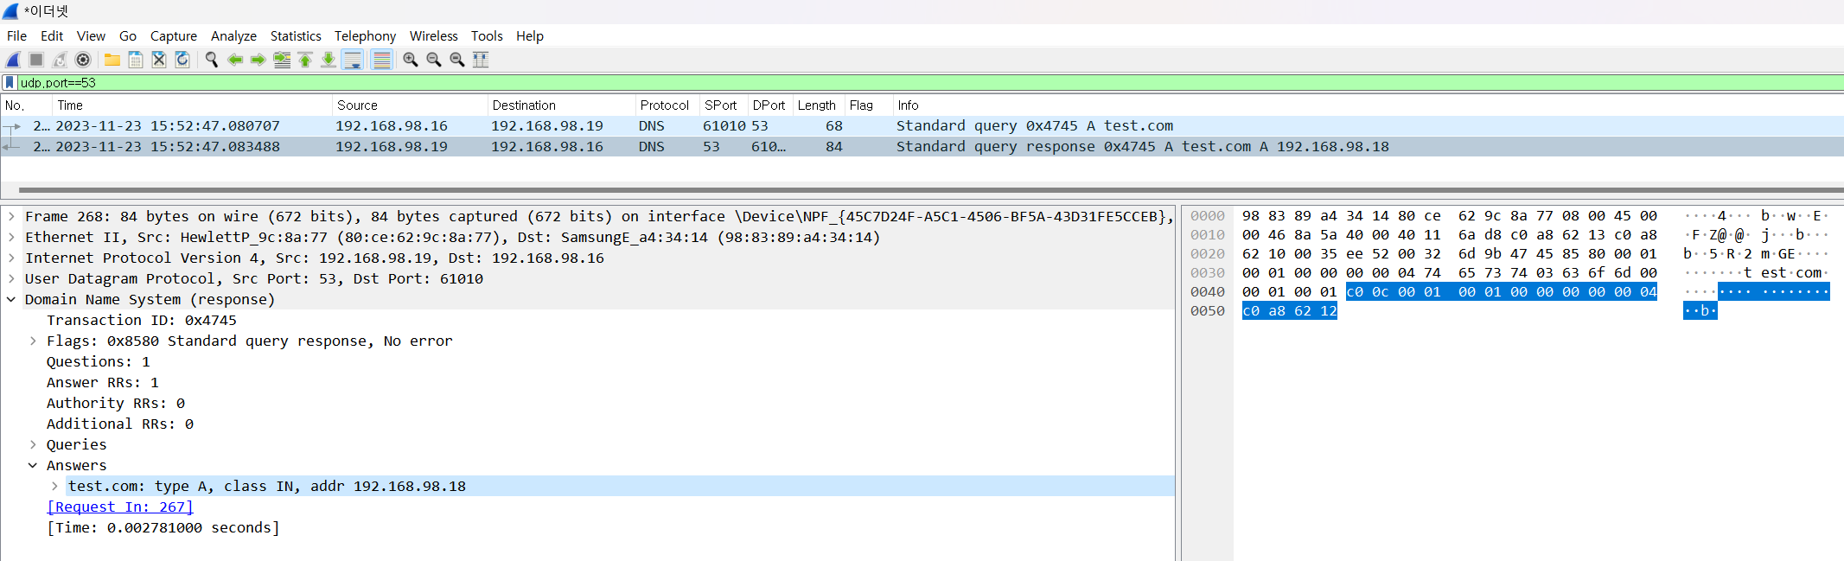Toggle packet colorization rules
The height and width of the screenshot is (561, 1844).
tap(381, 60)
